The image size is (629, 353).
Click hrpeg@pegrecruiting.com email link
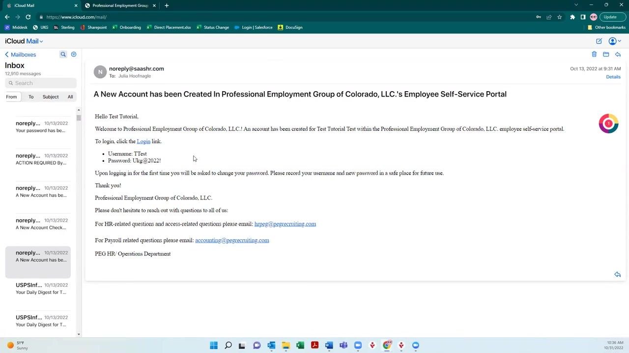click(x=285, y=224)
